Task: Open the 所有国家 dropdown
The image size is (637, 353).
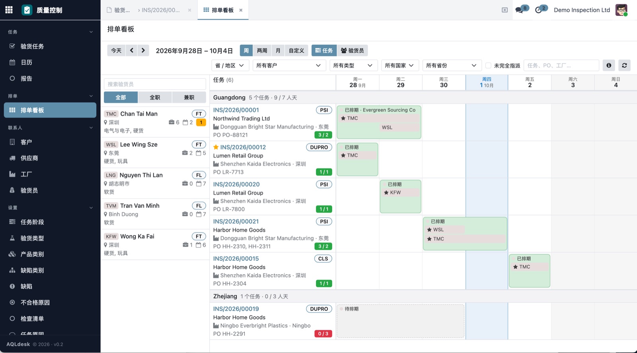Action: 400,65
